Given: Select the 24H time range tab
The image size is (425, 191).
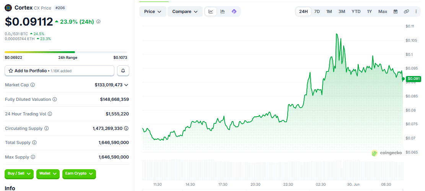Looking at the screenshot, I should [x=303, y=11].
